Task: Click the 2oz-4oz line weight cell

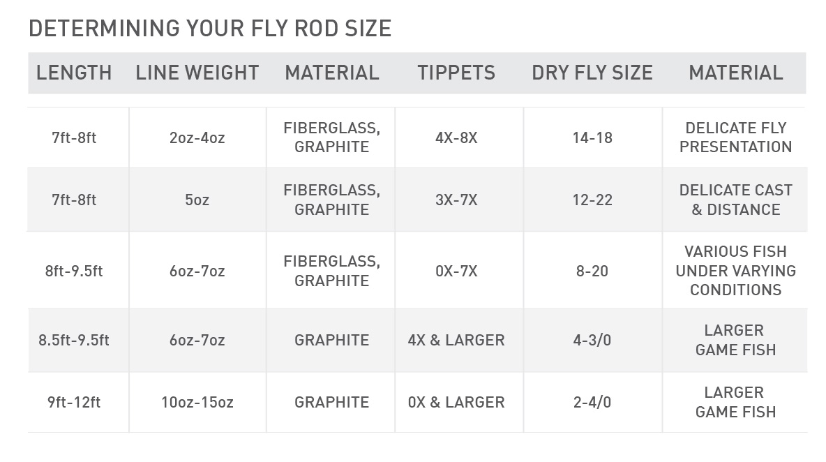Action: pos(197,137)
